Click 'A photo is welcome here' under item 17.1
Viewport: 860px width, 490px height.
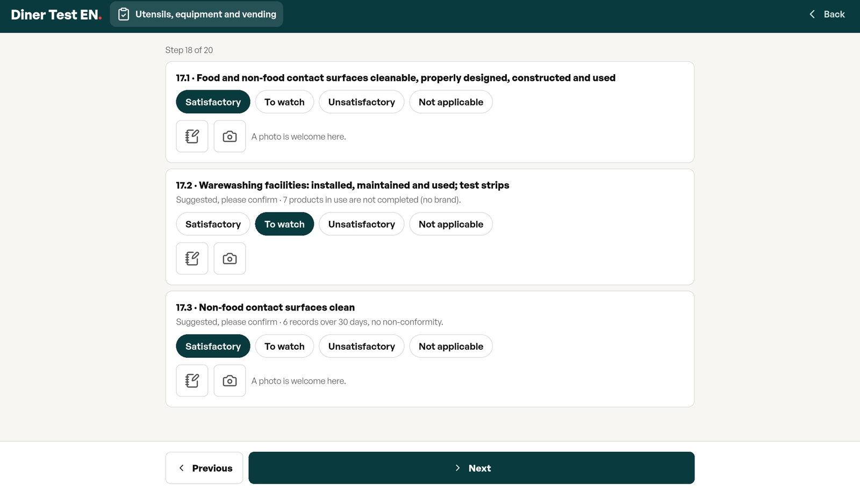tap(299, 136)
